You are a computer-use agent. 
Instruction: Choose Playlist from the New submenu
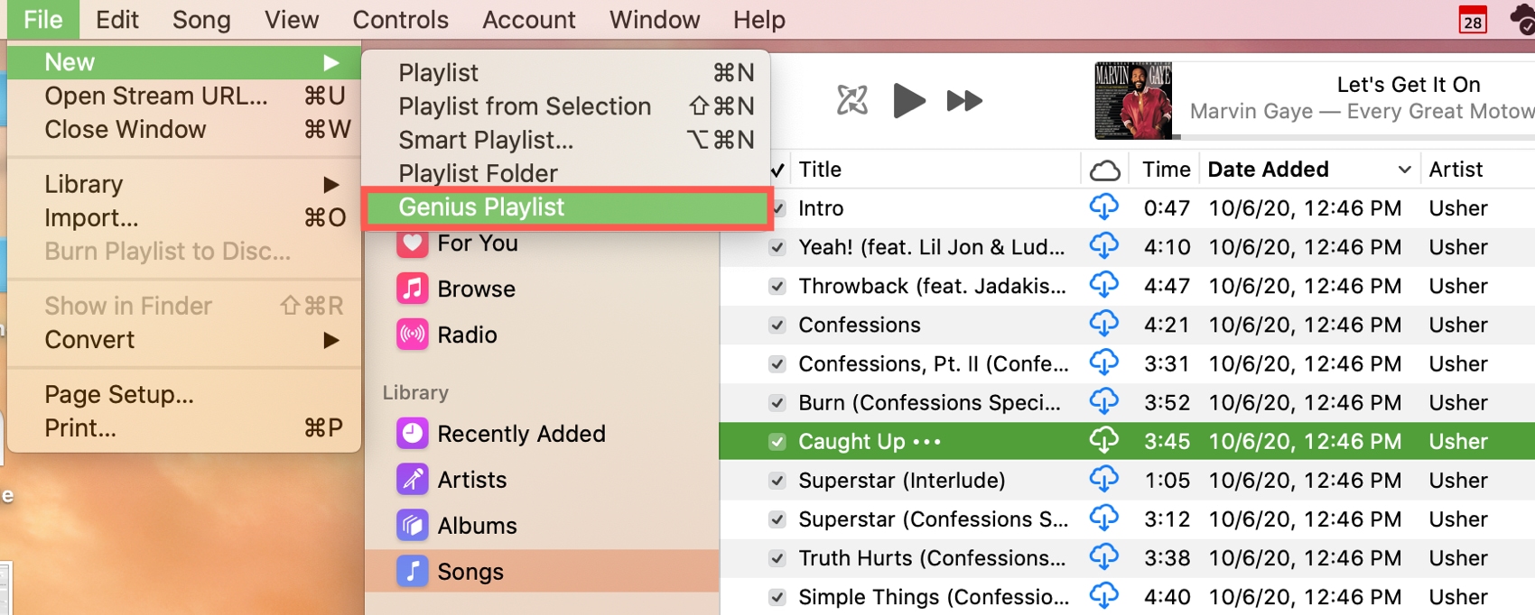tap(567, 72)
